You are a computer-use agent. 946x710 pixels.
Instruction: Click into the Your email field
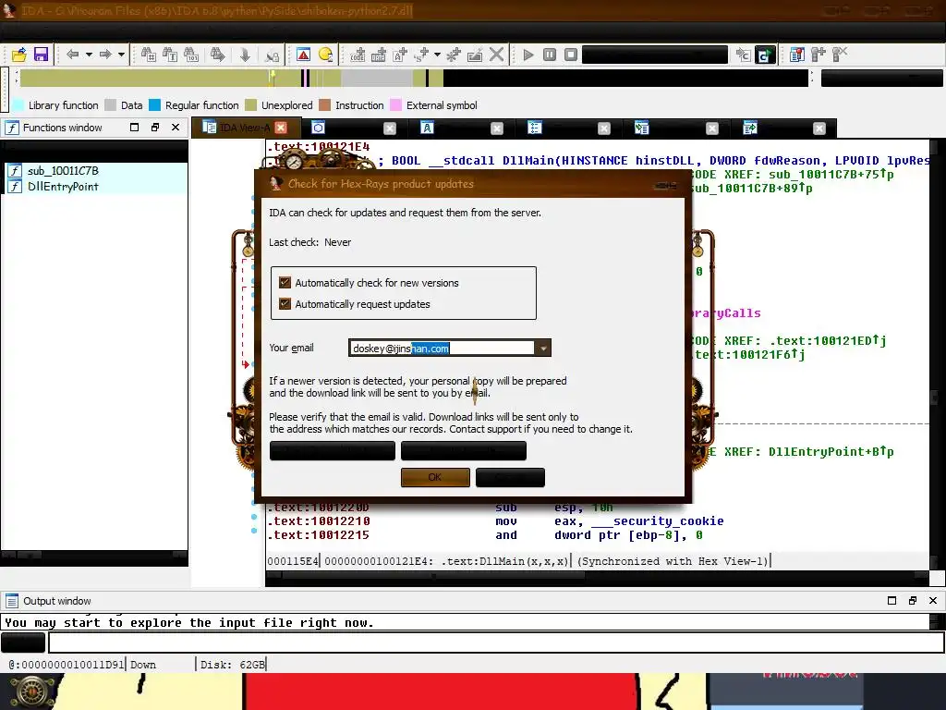[x=442, y=349]
